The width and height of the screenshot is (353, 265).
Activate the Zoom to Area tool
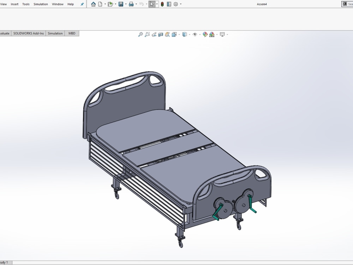click(147, 34)
